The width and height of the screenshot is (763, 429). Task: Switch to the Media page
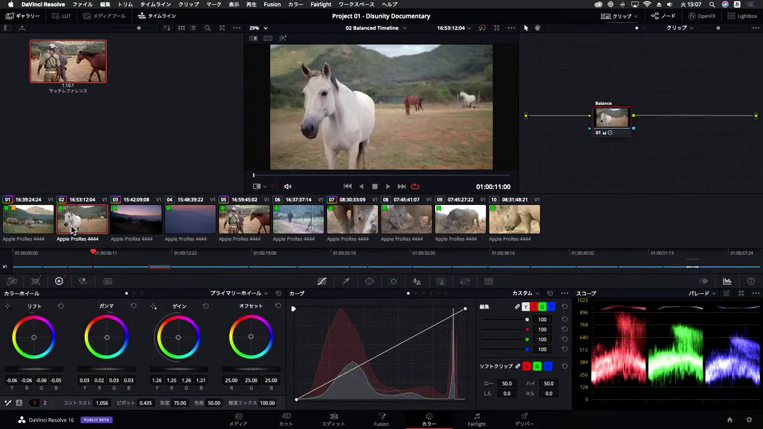(x=238, y=419)
